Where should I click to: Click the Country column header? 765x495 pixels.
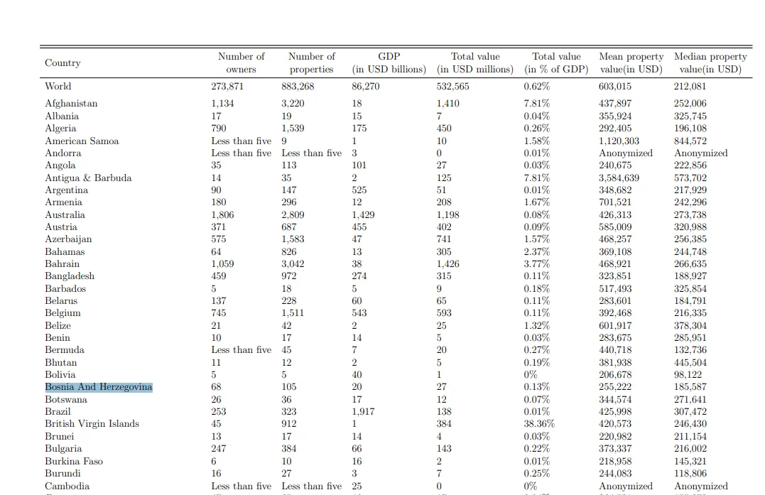pos(63,63)
